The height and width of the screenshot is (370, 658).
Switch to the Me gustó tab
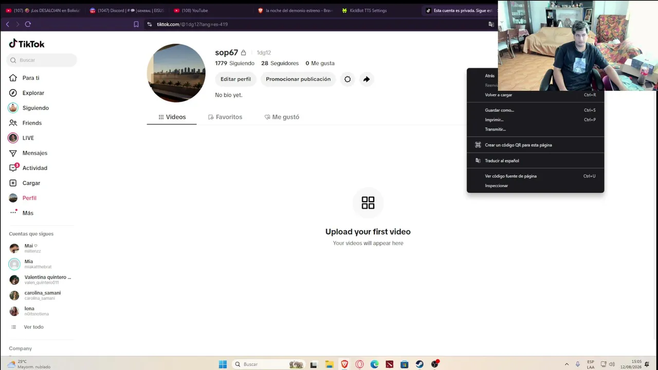click(x=282, y=117)
